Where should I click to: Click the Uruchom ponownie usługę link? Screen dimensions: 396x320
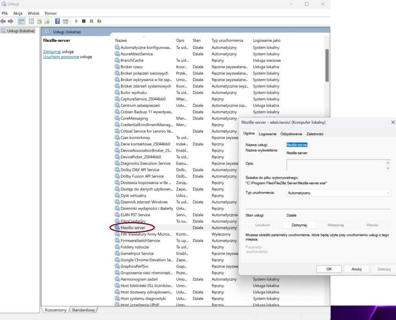click(x=61, y=56)
